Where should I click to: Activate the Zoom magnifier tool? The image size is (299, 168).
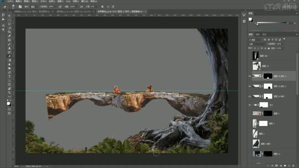[9, 93]
